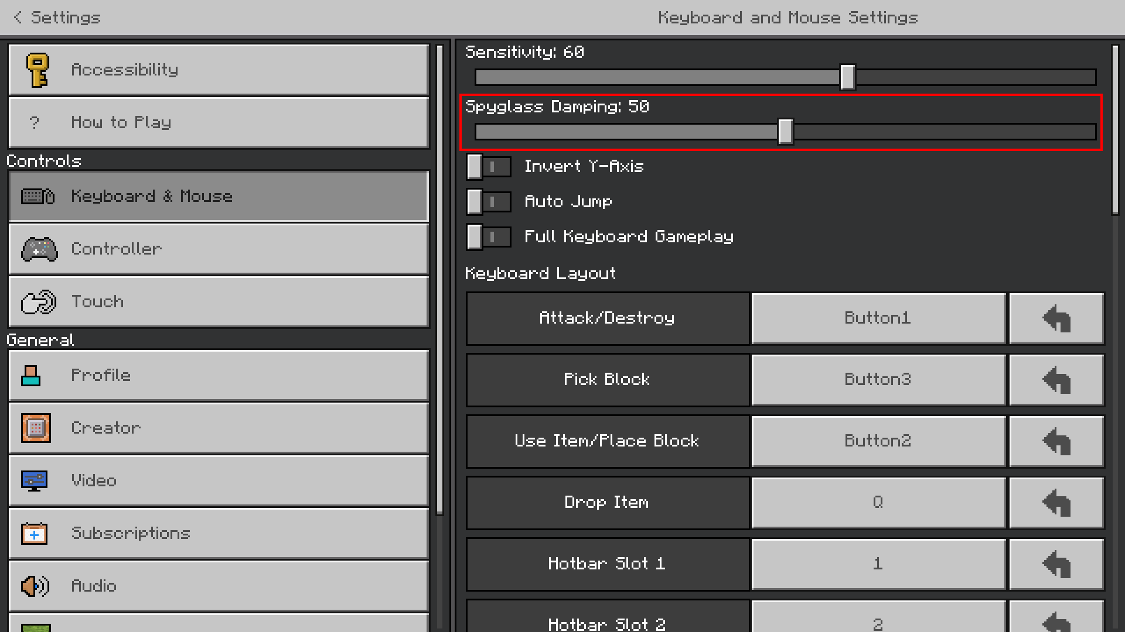Click the right panel vertical scrollbar

coord(1115,130)
